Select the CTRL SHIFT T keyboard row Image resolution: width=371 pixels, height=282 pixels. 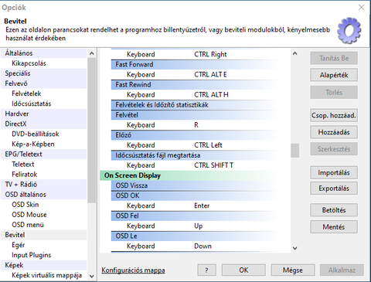pos(195,165)
